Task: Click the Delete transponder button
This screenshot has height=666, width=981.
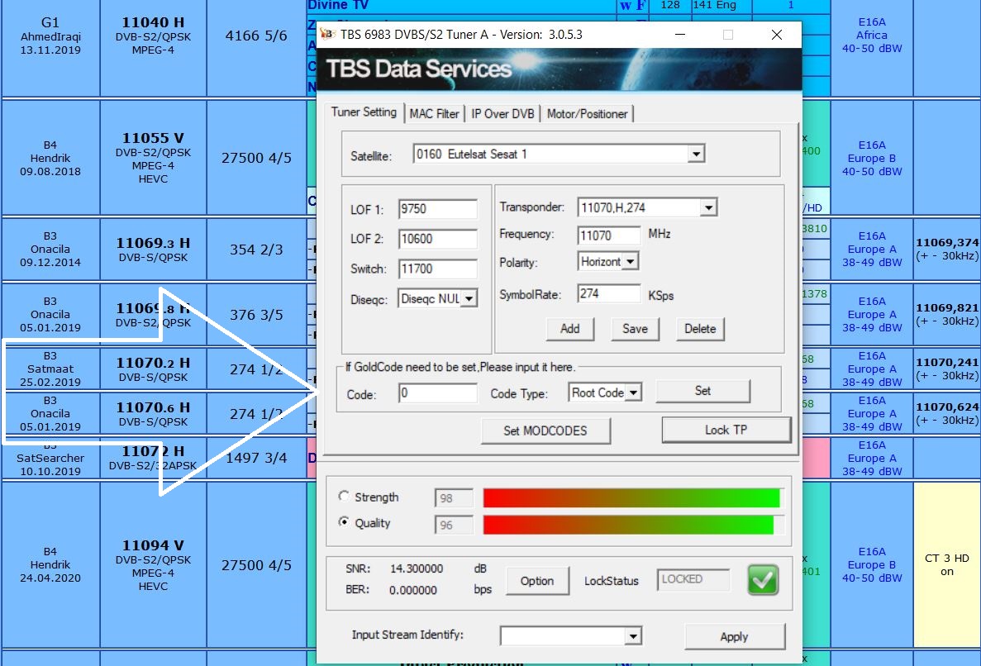Action: pyautogui.click(x=700, y=329)
